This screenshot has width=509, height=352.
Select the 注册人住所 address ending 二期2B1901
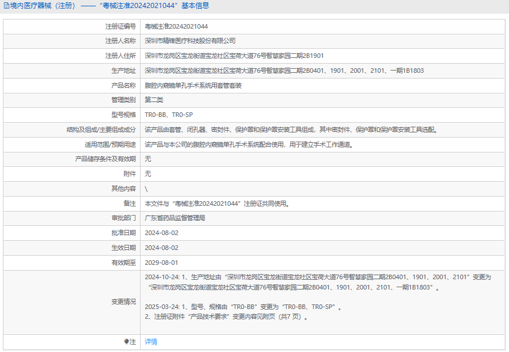coord(234,56)
